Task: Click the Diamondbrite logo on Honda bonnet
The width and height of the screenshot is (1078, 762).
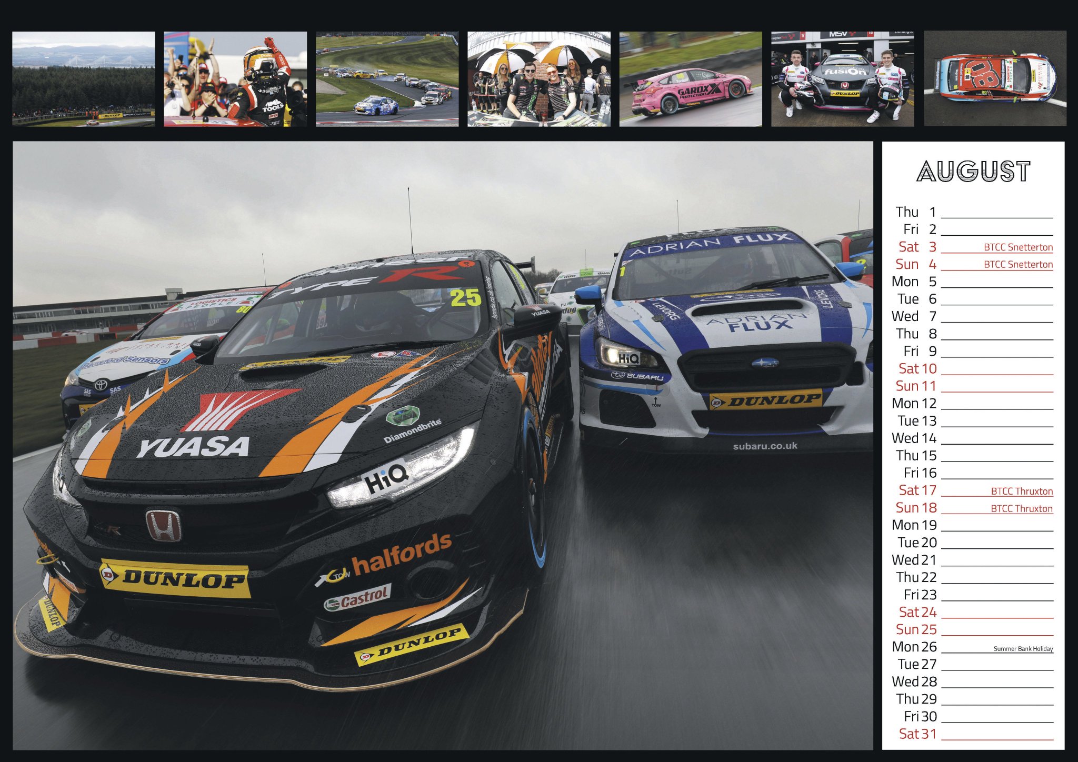Action: 412,425
